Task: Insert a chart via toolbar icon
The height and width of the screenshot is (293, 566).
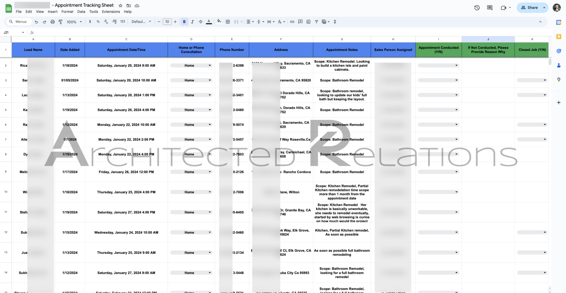Action: (x=308, y=22)
